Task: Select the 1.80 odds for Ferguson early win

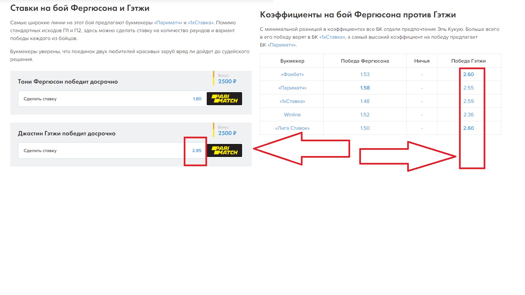Action: pyautogui.click(x=197, y=99)
